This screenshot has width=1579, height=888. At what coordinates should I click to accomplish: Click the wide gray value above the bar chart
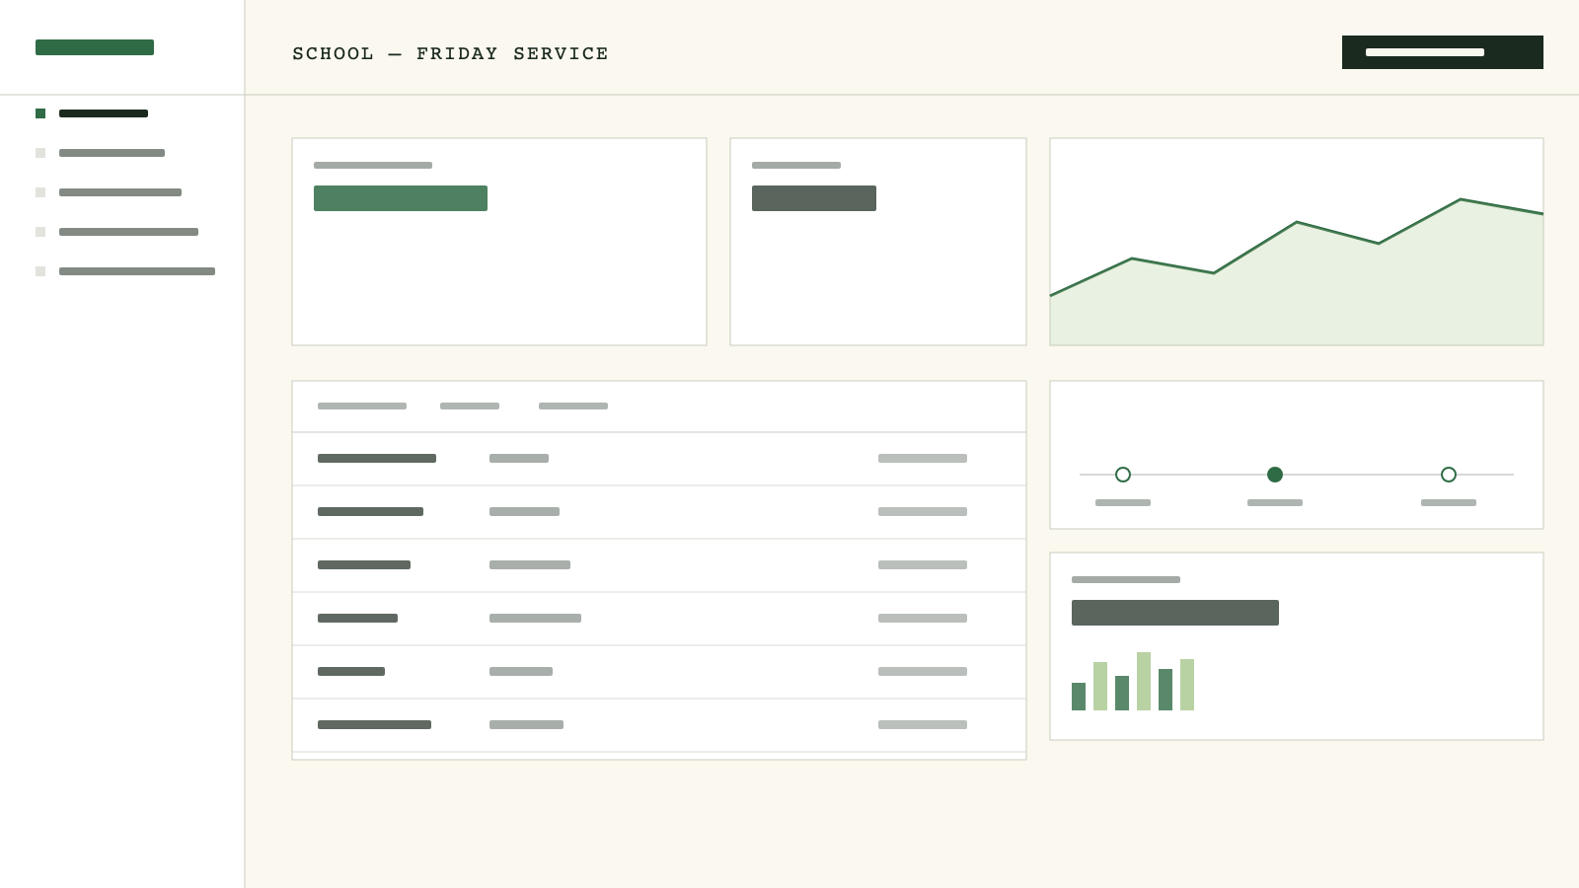1175,613
